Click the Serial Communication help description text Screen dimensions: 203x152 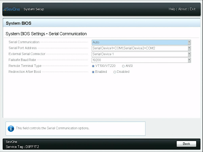pyautogui.click(x=52, y=128)
